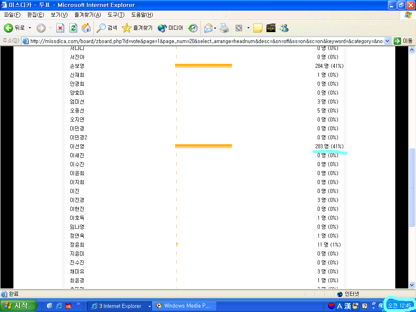416x312 pixels.
Task: Open the 즐겨찾기(A) menu
Action: tap(87, 15)
